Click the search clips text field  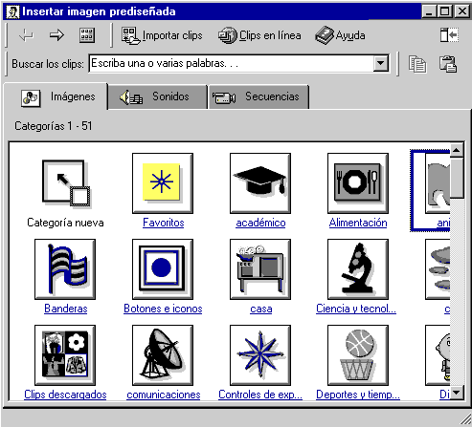(x=232, y=63)
